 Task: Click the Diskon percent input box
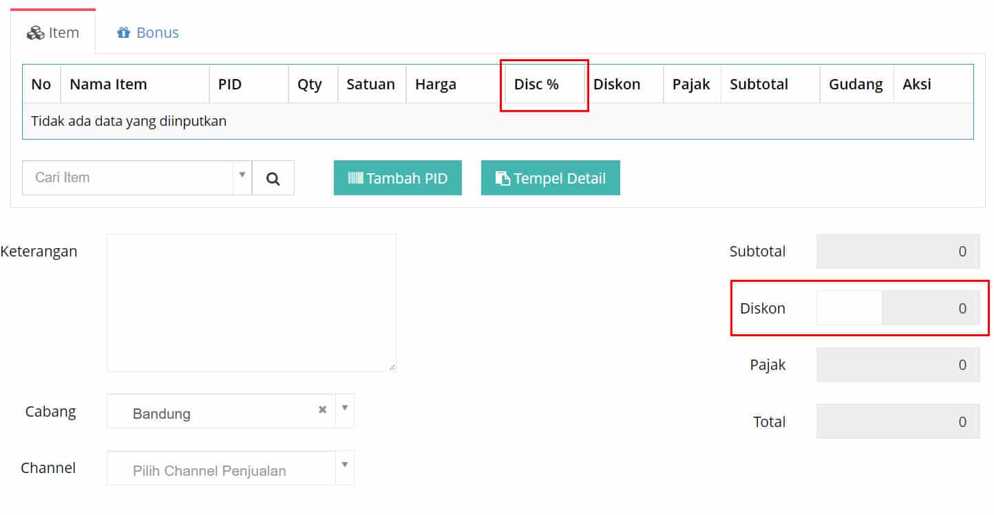[849, 308]
